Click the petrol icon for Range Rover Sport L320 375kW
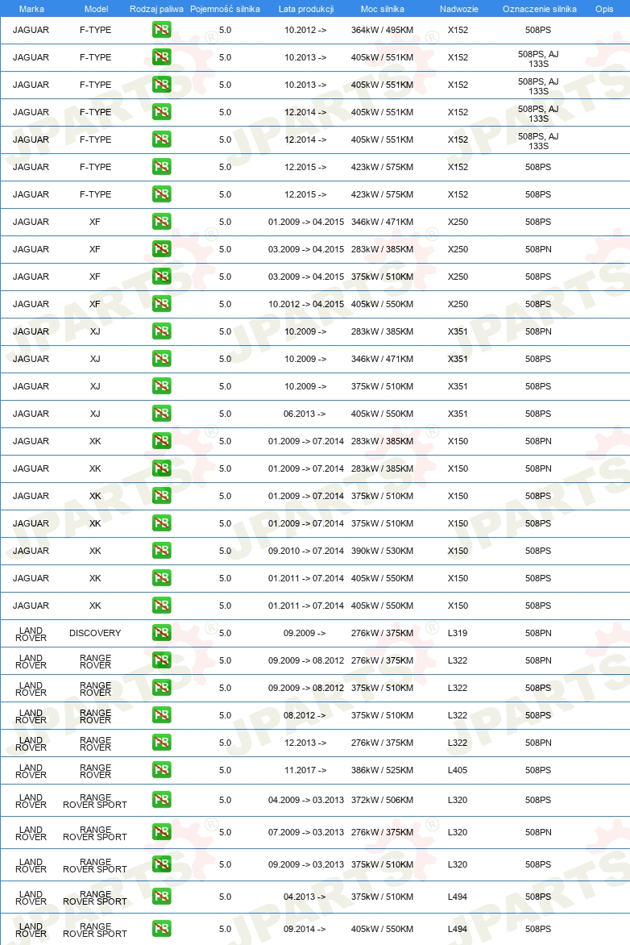The image size is (630, 945). tap(161, 864)
